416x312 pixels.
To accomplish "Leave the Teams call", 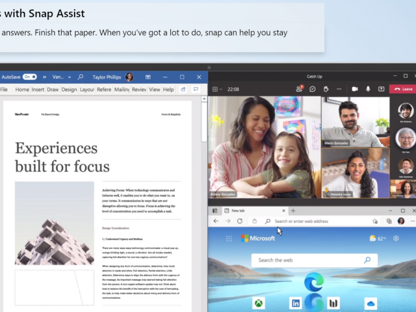I will [403, 89].
